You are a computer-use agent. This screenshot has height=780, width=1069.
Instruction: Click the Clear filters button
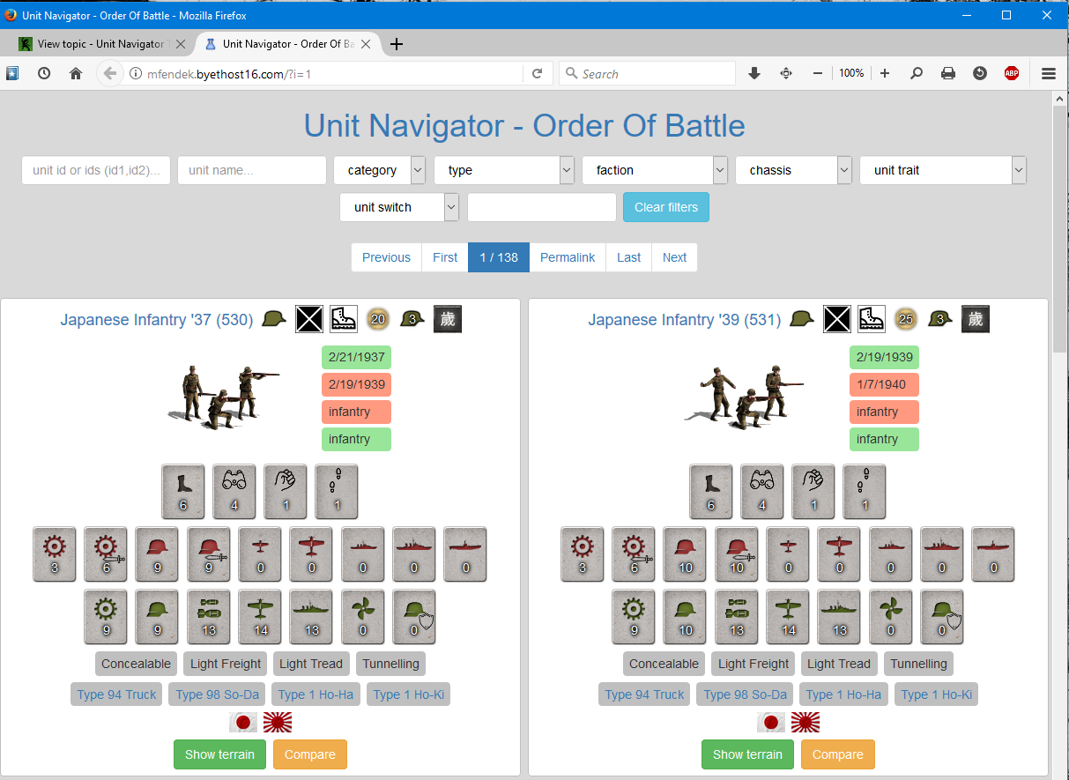[x=665, y=207]
